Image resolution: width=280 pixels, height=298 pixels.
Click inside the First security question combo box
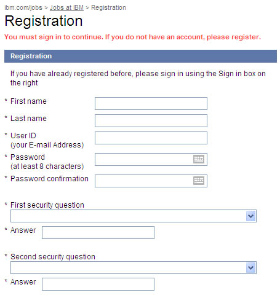tap(134, 216)
